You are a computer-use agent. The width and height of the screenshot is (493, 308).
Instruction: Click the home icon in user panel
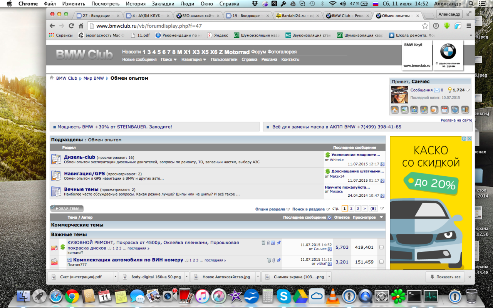click(x=394, y=110)
